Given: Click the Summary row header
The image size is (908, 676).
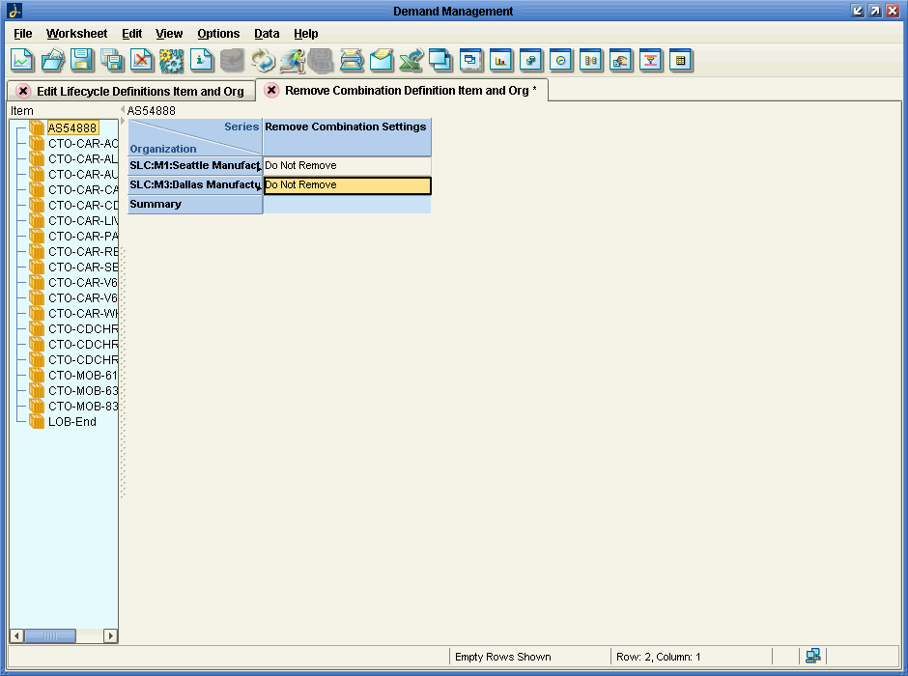Looking at the screenshot, I should tap(195, 205).
